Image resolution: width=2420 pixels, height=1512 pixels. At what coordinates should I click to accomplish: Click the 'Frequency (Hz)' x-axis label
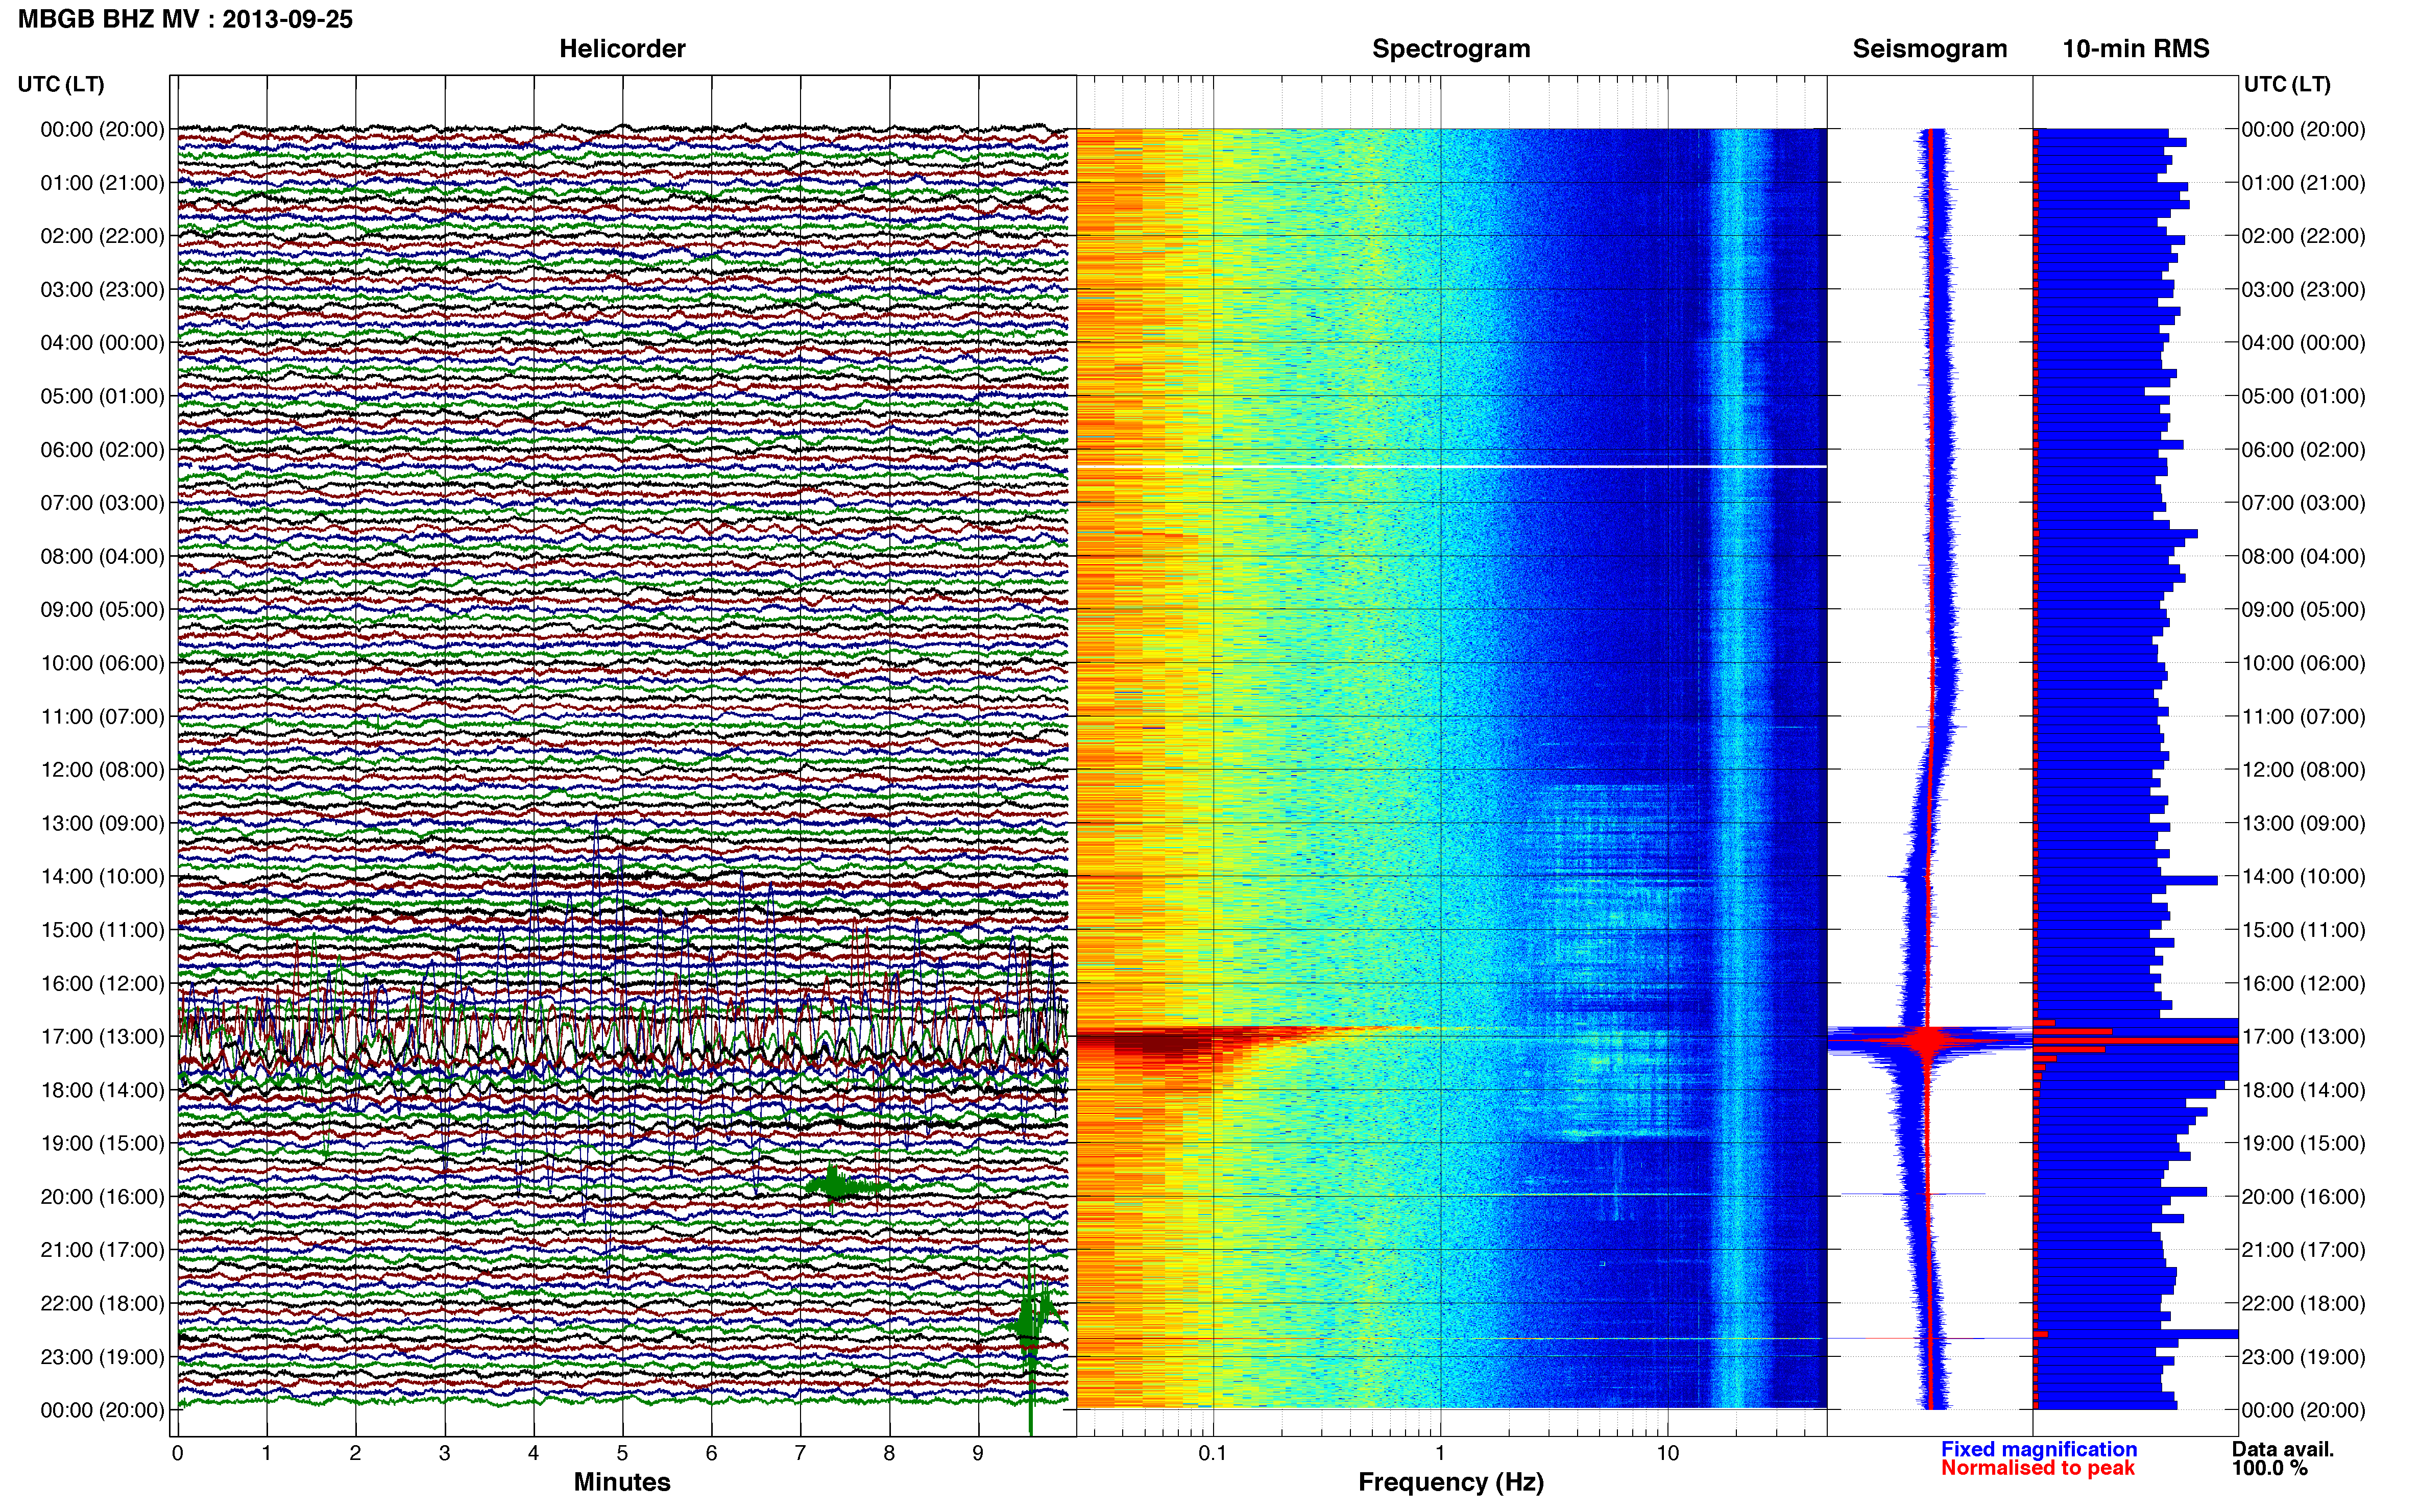tap(1450, 1482)
